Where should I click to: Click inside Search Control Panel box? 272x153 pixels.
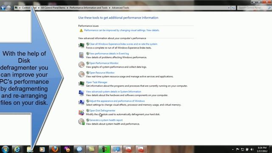[x=252, y=8]
